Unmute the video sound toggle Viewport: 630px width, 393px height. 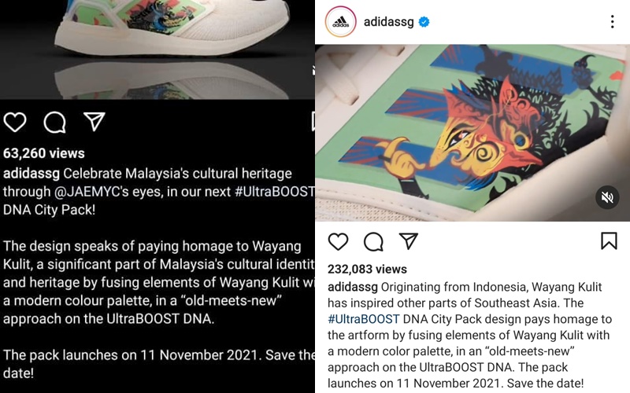point(607,197)
